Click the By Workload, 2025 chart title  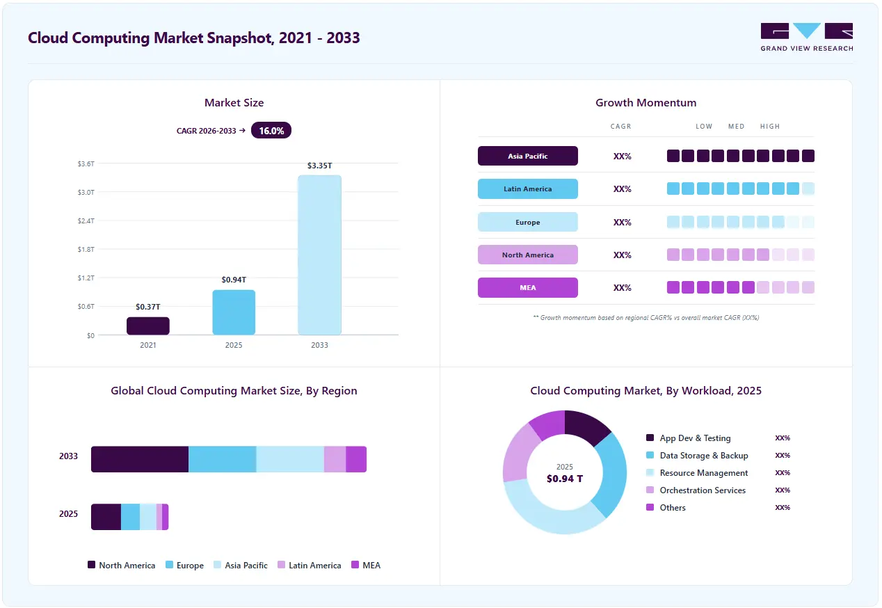646,390
